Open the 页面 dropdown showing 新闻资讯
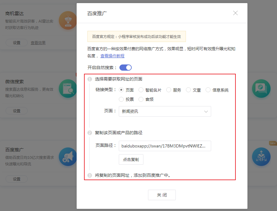This screenshot has height=211, width=277. pos(165,111)
